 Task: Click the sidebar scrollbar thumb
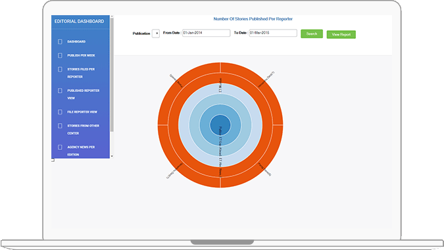pos(112,75)
